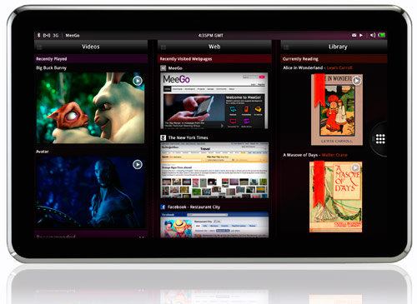Image resolution: width=417 pixels, height=304 pixels.
Task: Open the Big Buck Bunny thumbnail
Action: 90,108
